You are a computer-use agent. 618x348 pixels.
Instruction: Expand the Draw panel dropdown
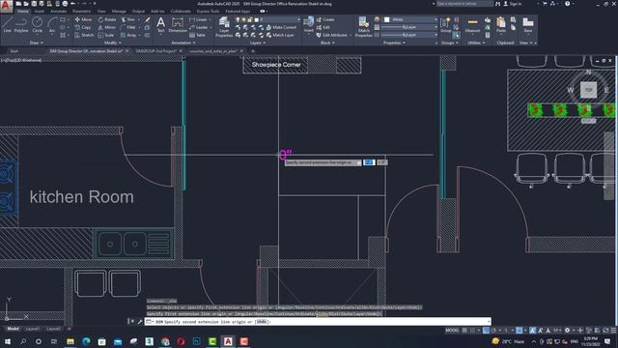coord(37,43)
